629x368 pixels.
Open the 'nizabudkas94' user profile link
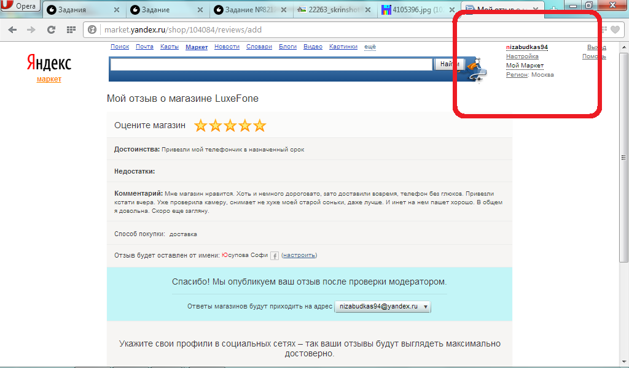coord(526,47)
